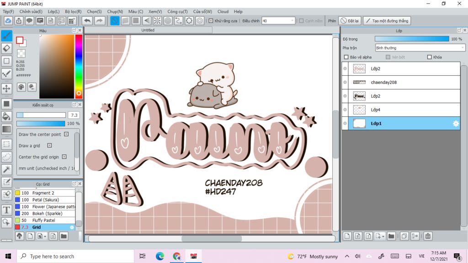Select the Brush tool
Image resolution: width=468 pixels, height=263 pixels.
tap(6, 36)
